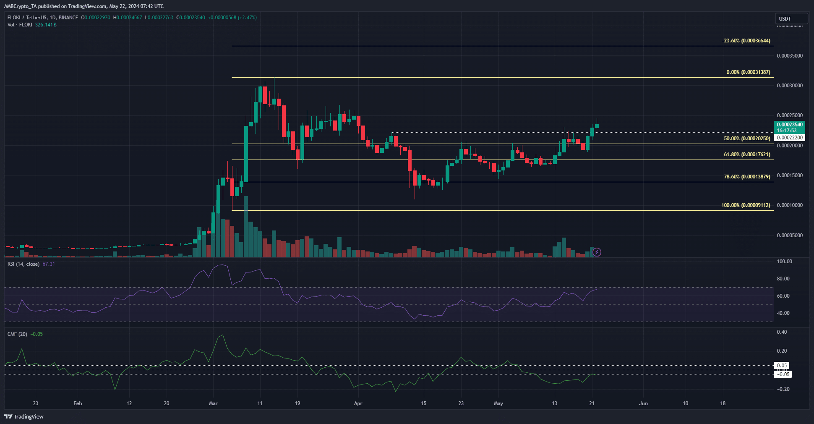Click the Apr date label on time axis
This screenshot has width=814, height=424.
tap(358, 403)
